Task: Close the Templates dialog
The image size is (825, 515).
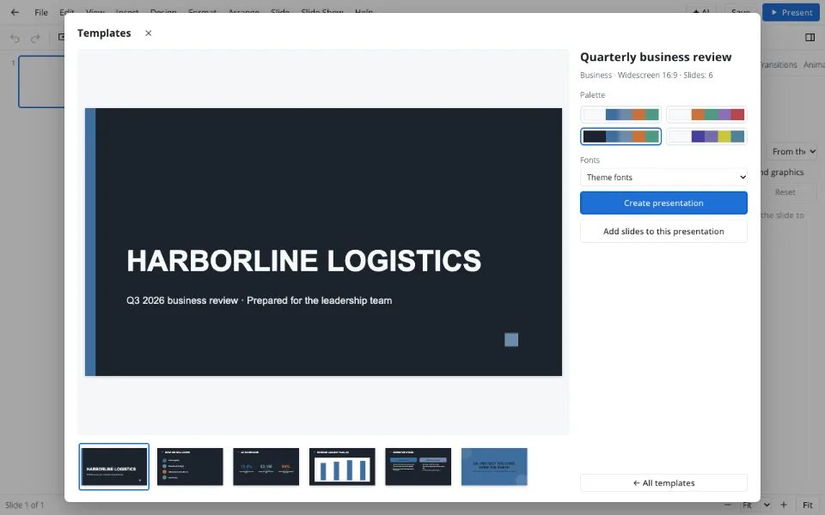Action: 149,33
